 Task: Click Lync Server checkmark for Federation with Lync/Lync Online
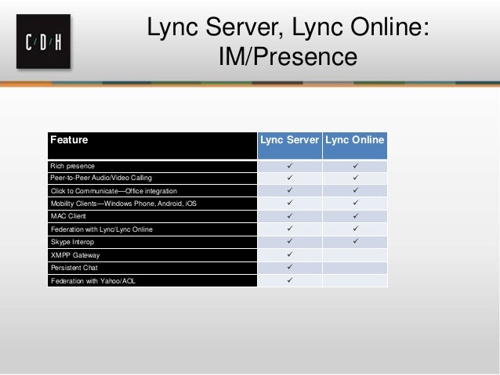click(289, 229)
